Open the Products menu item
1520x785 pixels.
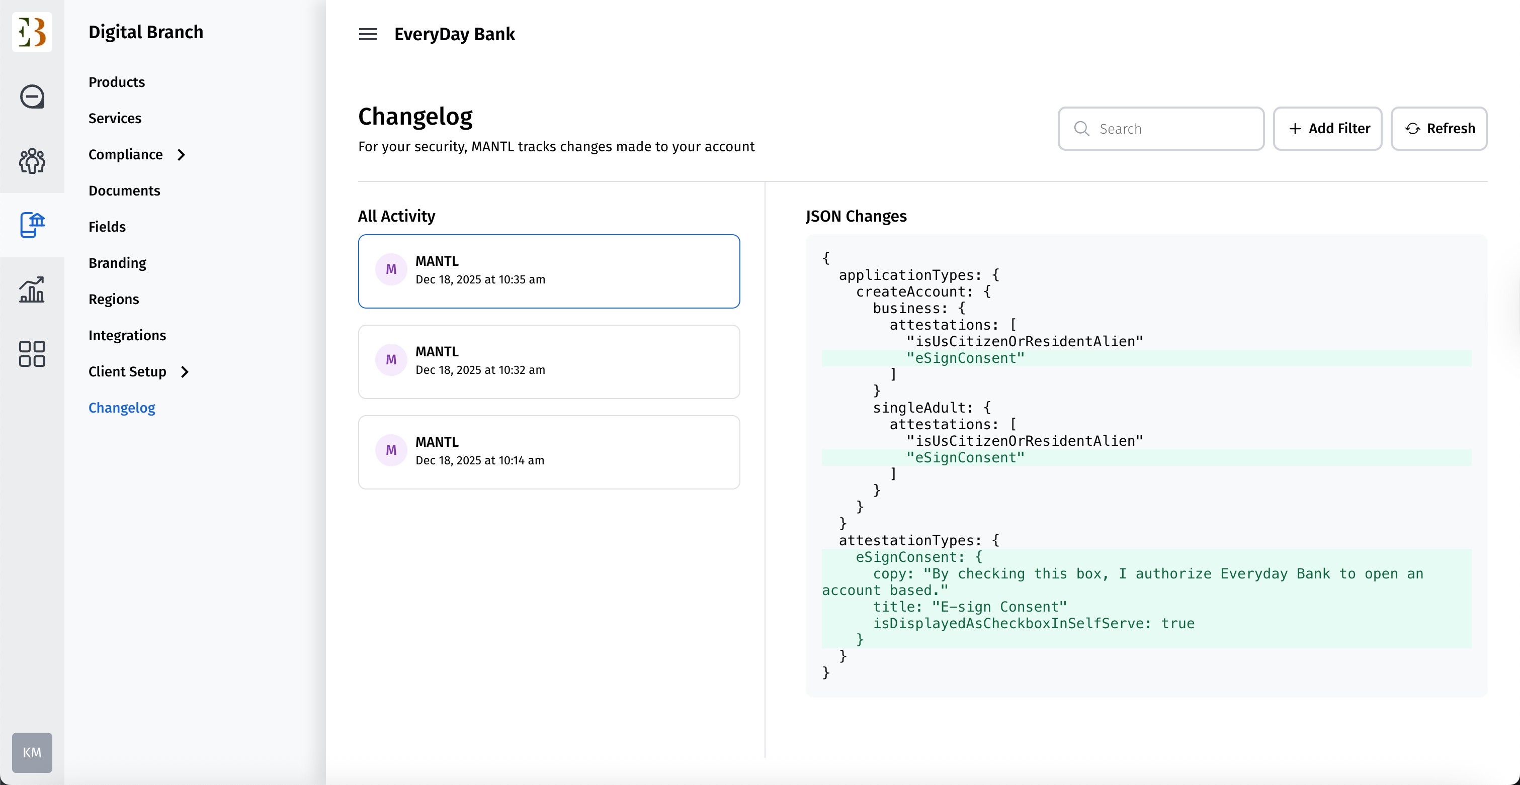tap(116, 82)
